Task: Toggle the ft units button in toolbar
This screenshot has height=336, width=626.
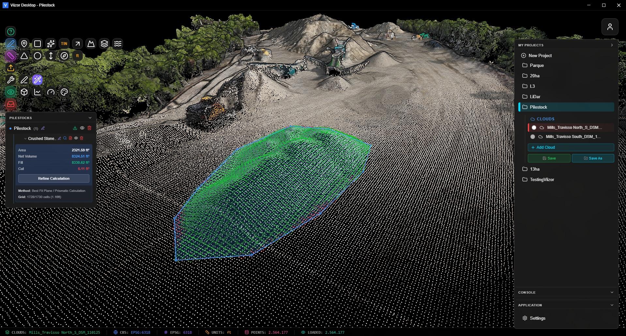Action: [x=77, y=56]
